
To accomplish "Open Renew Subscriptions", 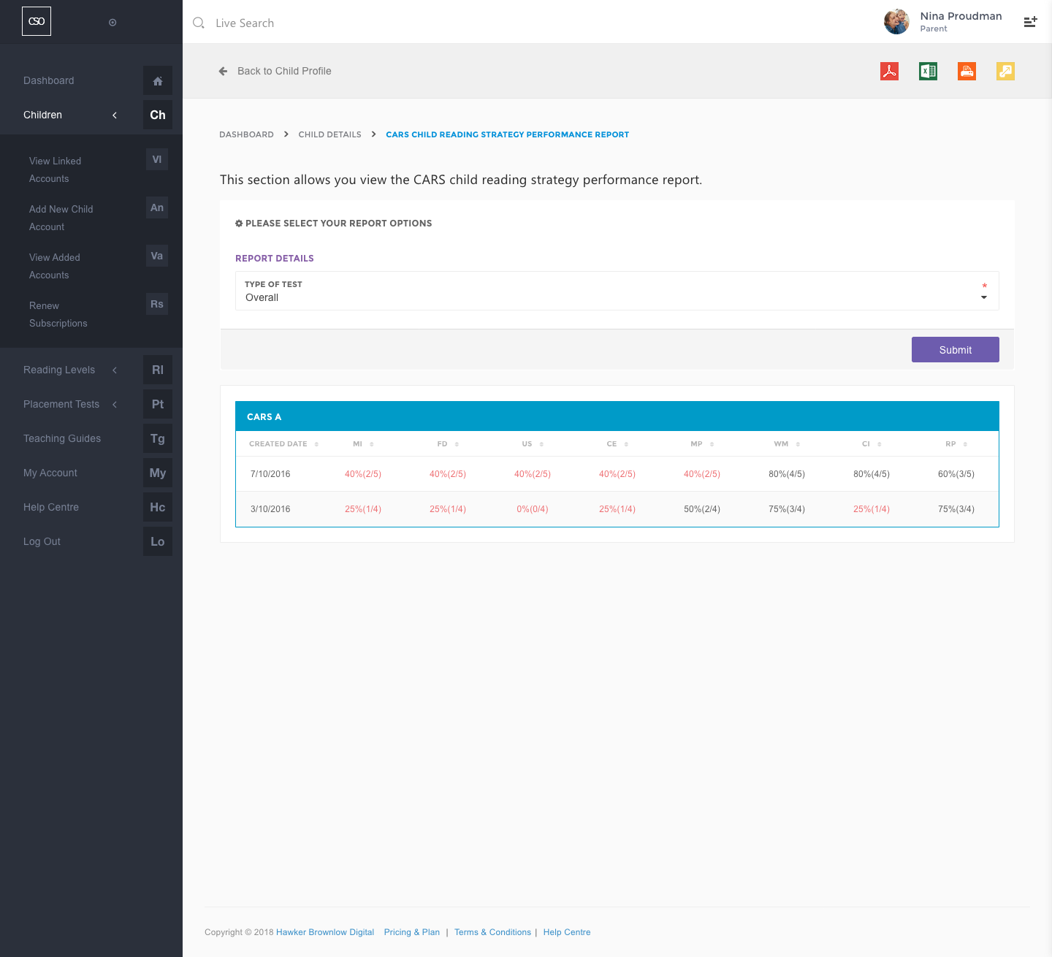I will tap(58, 314).
